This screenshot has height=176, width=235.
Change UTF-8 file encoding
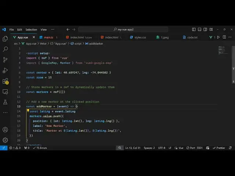[162, 148]
